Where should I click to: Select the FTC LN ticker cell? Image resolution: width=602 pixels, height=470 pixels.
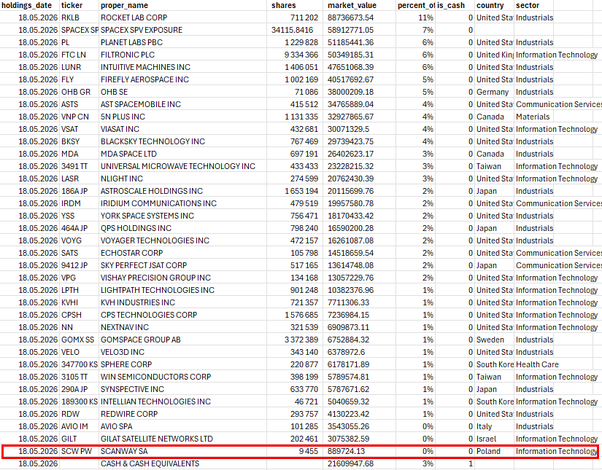[79, 55]
